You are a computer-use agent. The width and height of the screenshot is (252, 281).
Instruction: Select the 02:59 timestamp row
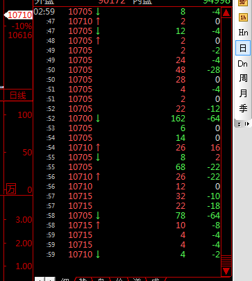click(127, 12)
